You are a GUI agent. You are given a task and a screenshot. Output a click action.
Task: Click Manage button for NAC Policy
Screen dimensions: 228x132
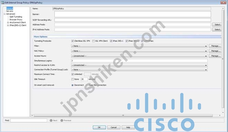click(x=215, y=51)
